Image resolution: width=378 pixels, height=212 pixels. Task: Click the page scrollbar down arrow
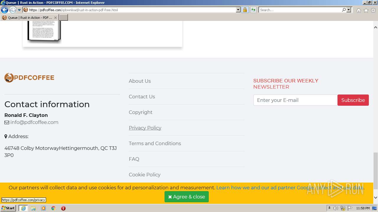coord(376,198)
